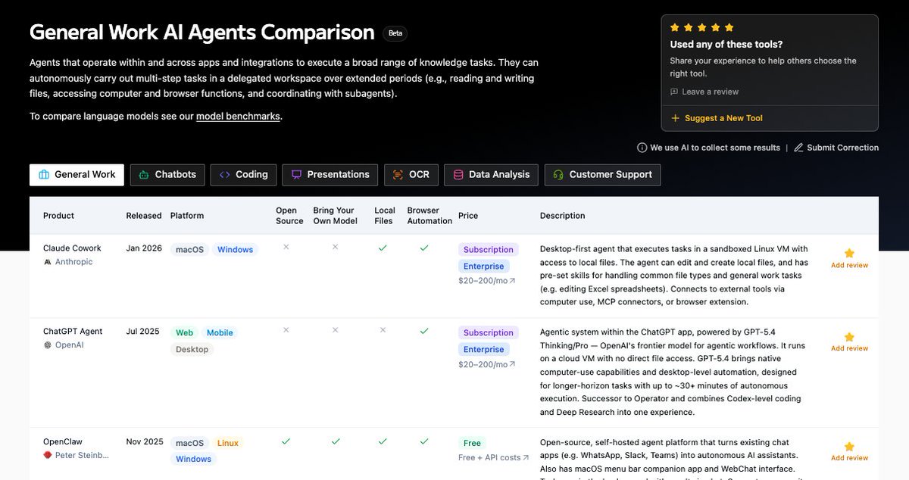Screen dimensions: 909x480
Task: Click ChatGPT Agent Enterprise tag
Action: [484, 350]
